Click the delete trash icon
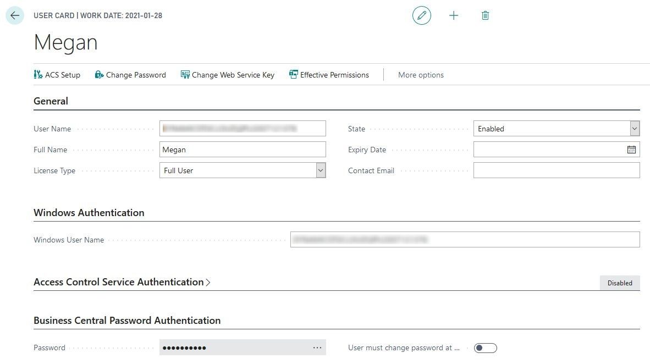The width and height of the screenshot is (650, 364). tap(484, 15)
